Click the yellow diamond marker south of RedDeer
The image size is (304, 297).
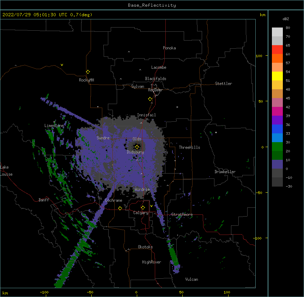coord(150,99)
